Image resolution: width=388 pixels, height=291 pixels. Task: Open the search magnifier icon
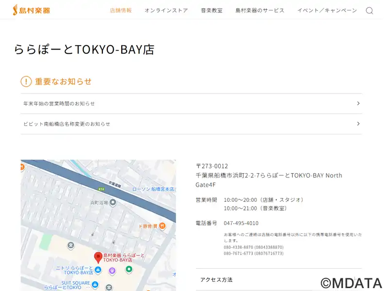(x=370, y=11)
